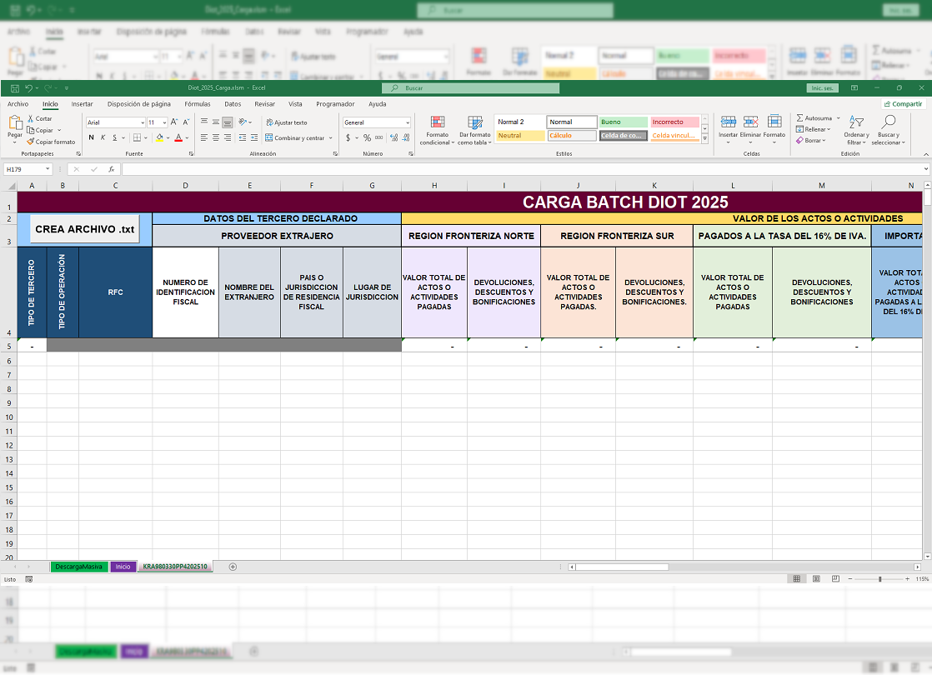
Task: Open the font name dropdown showing Arial
Action: point(142,122)
